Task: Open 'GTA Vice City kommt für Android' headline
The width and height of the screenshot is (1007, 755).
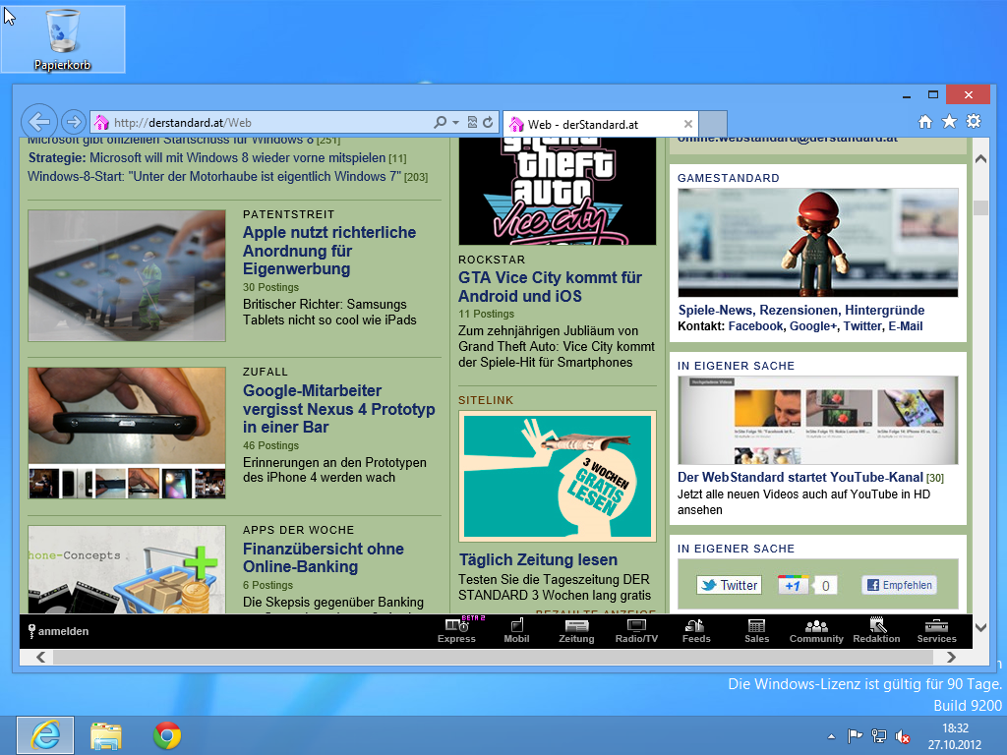Action: [x=550, y=286]
